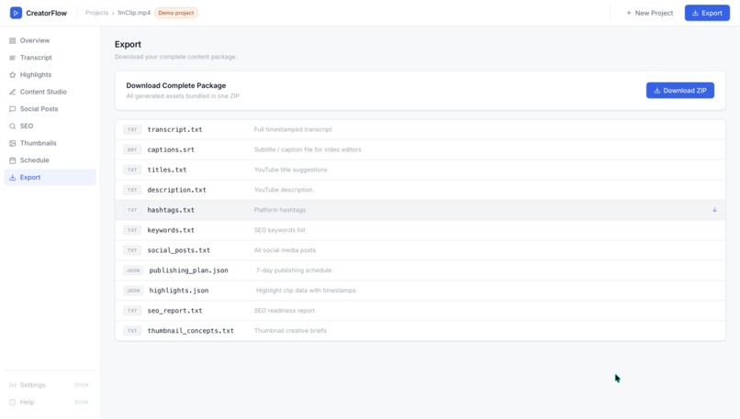Go to Thumbnails in the sidebar
Screen dimensions: 740x419
[50, 143]
